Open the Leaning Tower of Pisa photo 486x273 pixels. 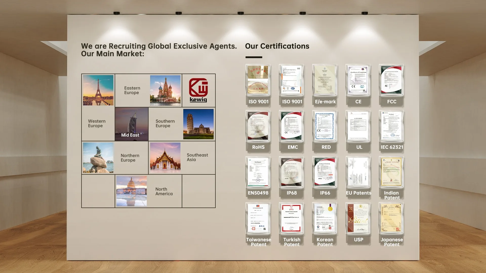(x=198, y=124)
